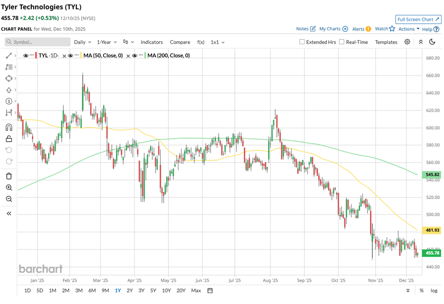The width and height of the screenshot is (444, 304).
Task: Select the 6M time range
Action: point(92,290)
